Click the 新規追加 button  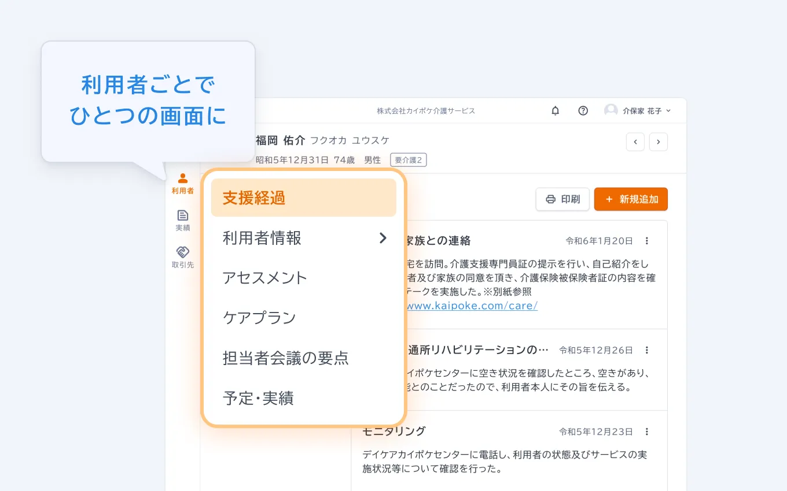coord(631,199)
